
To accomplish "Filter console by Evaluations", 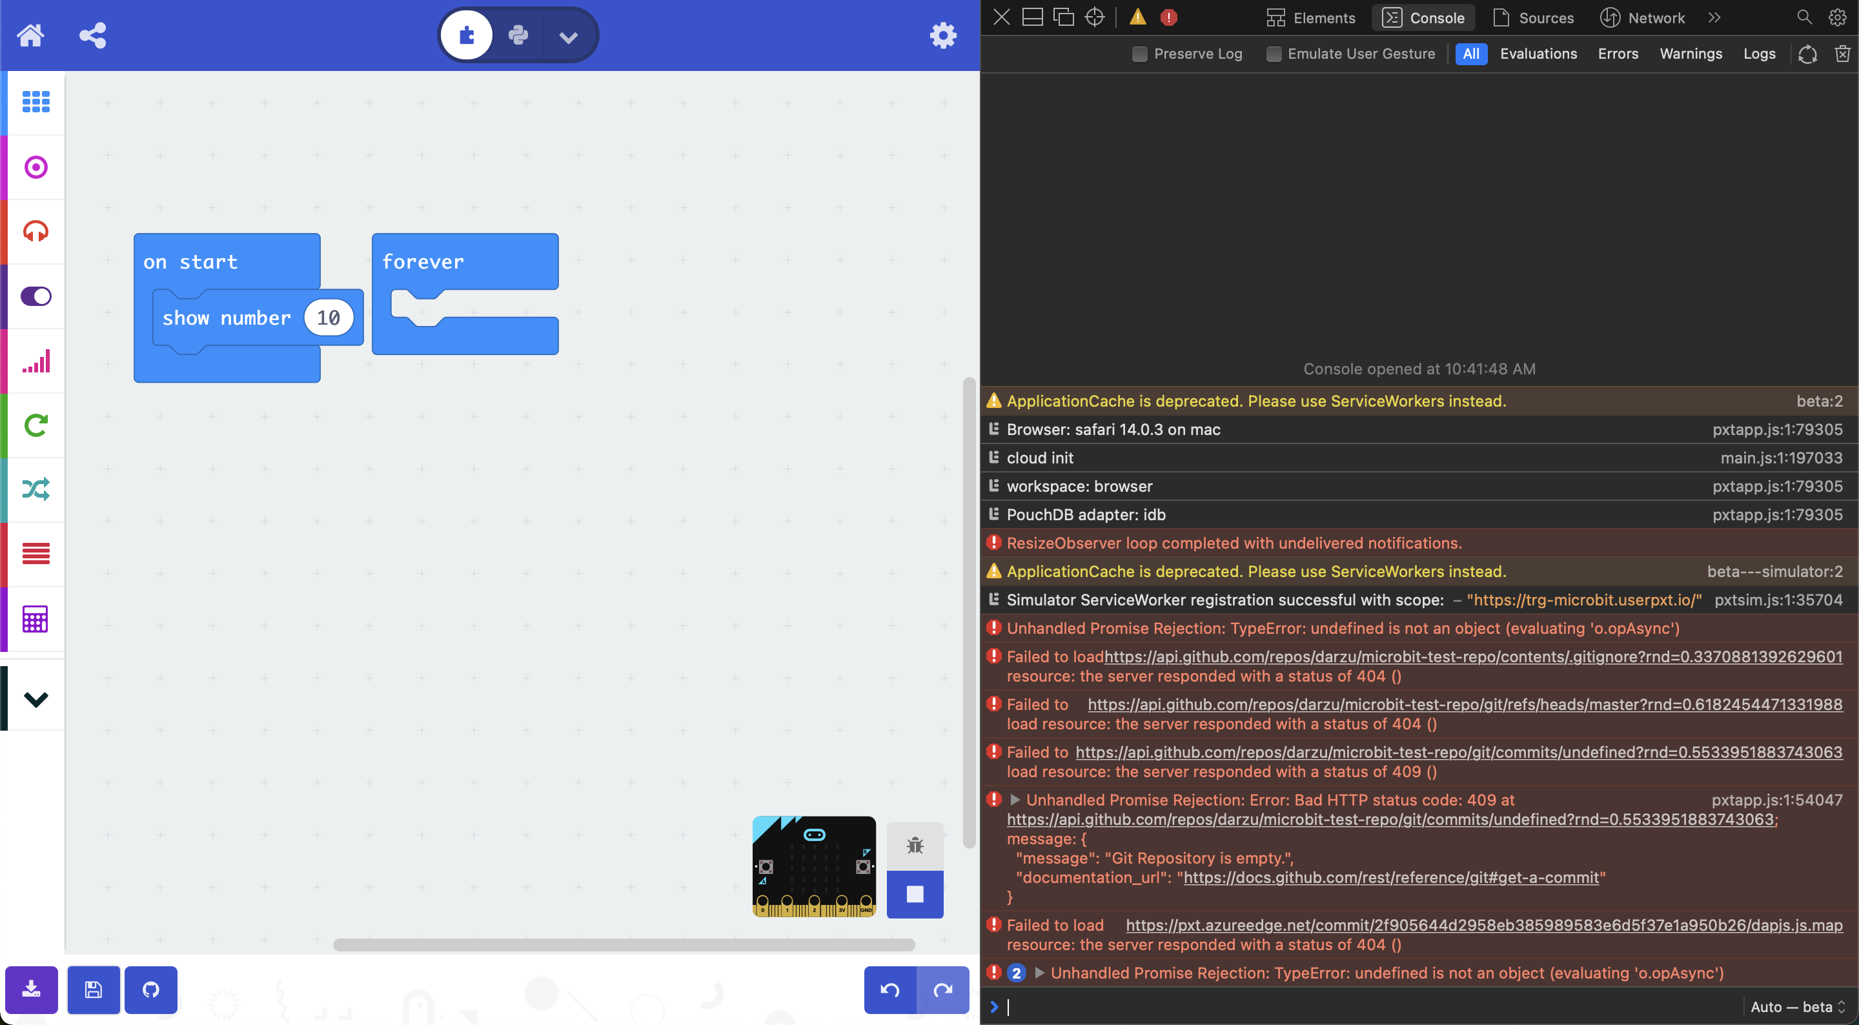I will point(1538,54).
